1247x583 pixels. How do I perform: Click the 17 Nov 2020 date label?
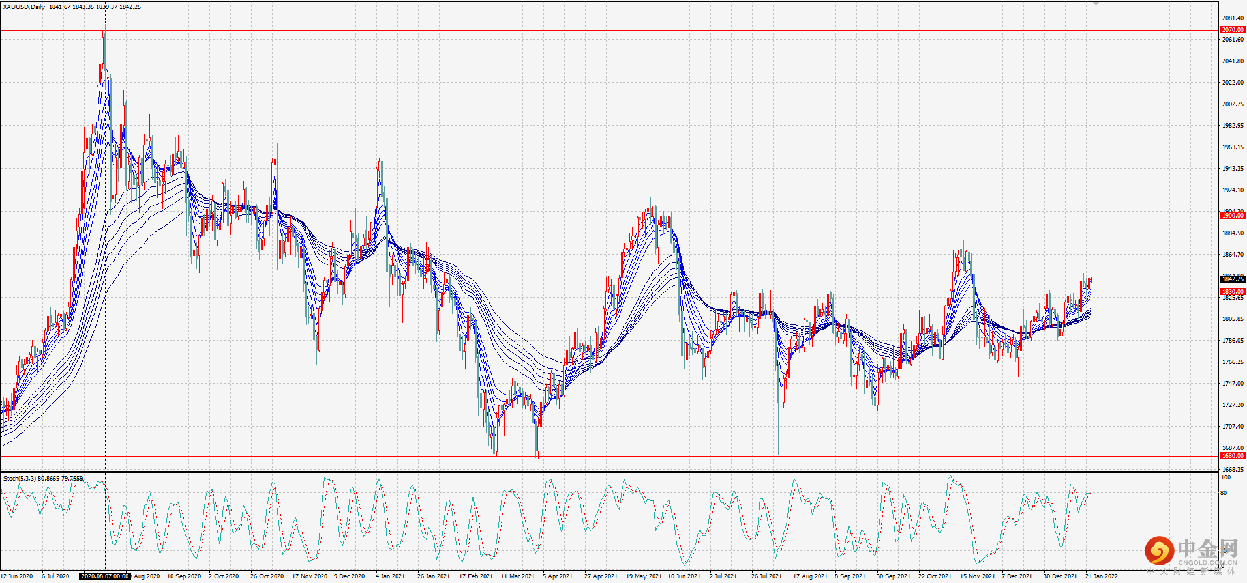click(x=310, y=576)
